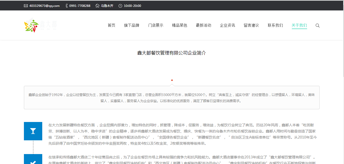The image size is (344, 164).
Task: Go to the 留言建议 page
Action: pos(251,25)
